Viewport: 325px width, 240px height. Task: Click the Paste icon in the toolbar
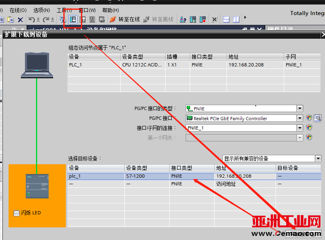pos(10,20)
